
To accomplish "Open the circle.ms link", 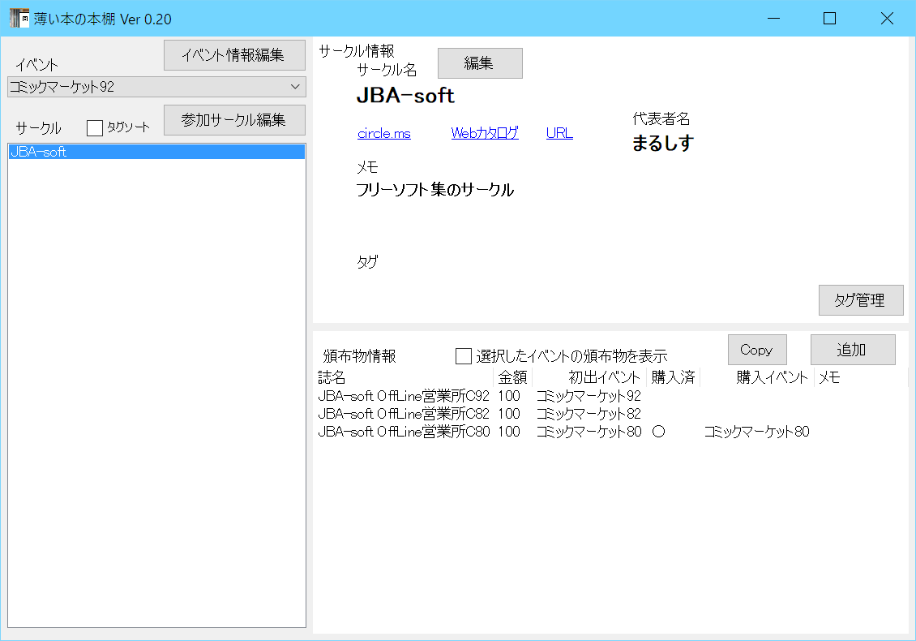I will click(383, 133).
